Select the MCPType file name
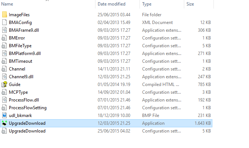 pos(18,92)
